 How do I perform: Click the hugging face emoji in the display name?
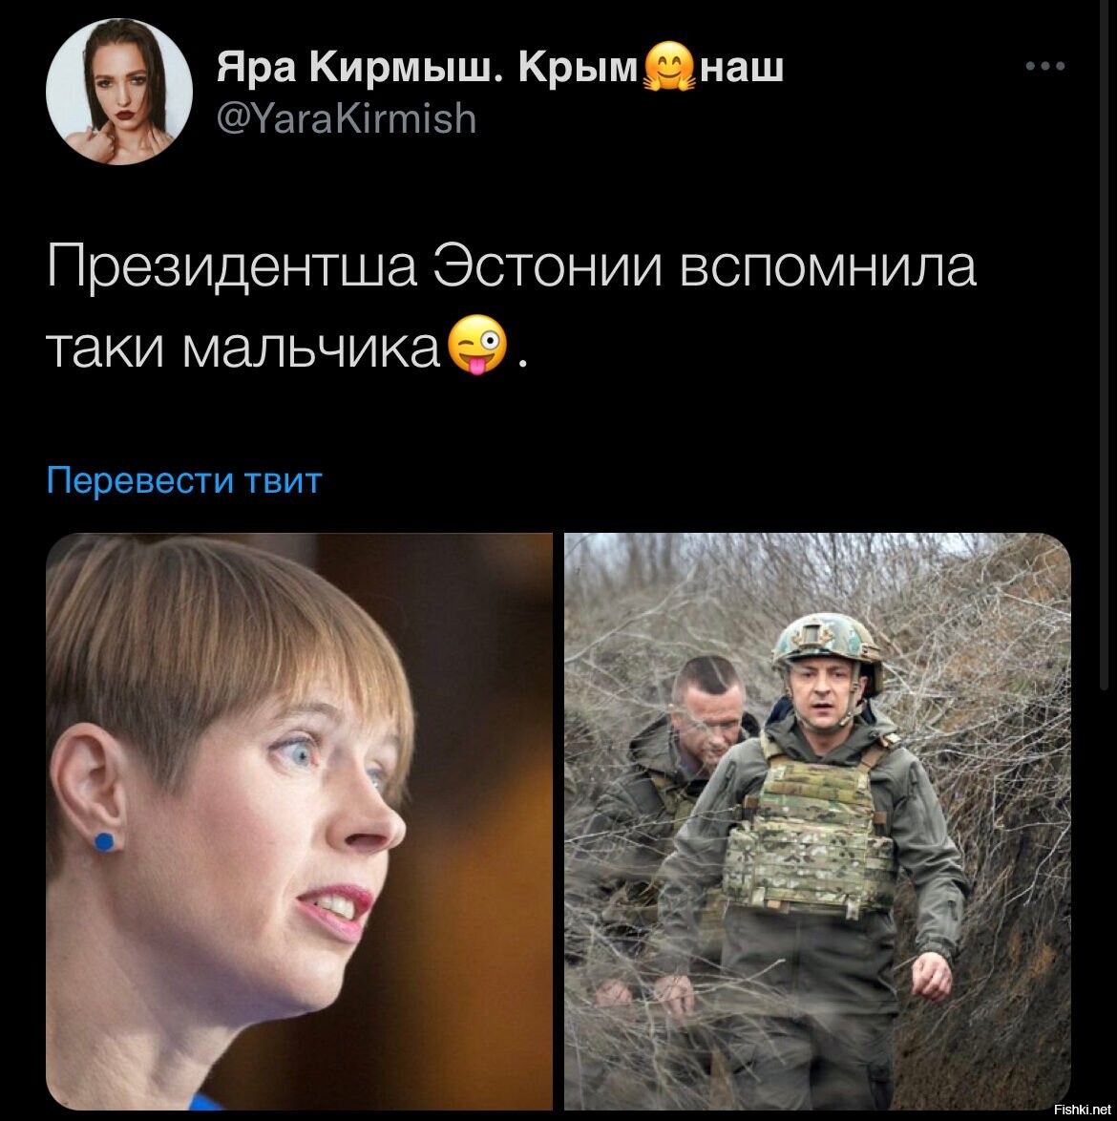[x=669, y=67]
